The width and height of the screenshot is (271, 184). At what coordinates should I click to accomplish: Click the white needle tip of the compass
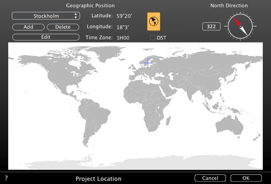pos(244,31)
